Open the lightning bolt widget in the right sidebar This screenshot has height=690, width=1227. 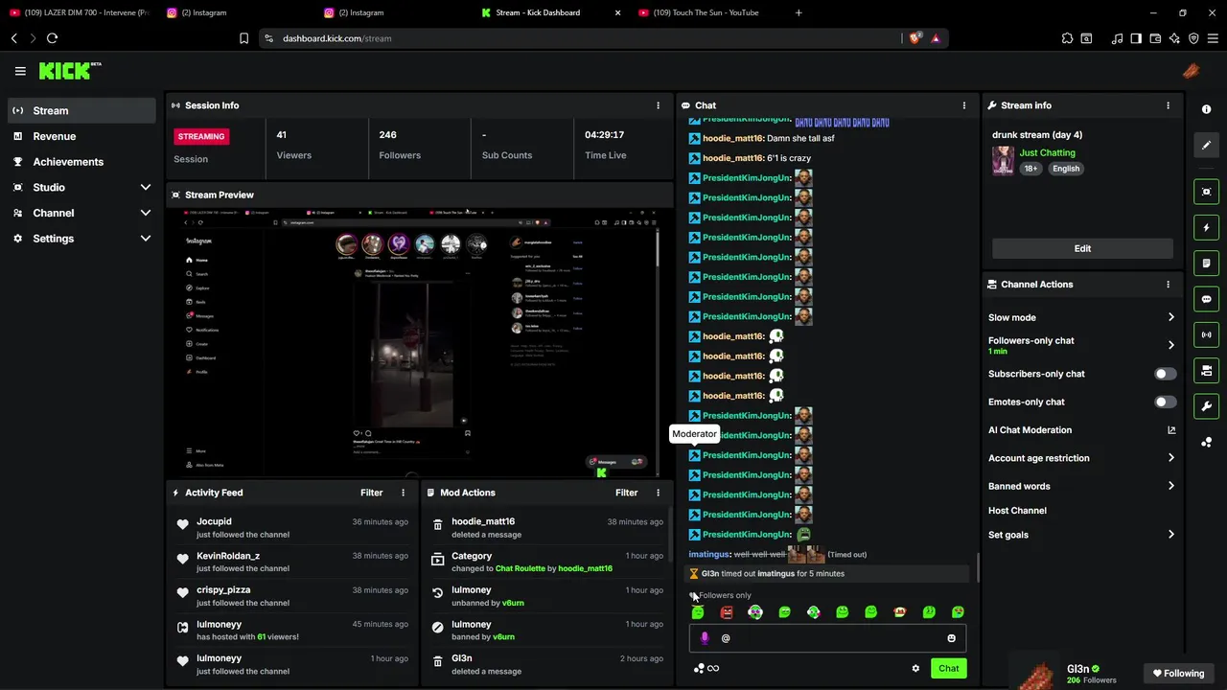click(x=1207, y=228)
